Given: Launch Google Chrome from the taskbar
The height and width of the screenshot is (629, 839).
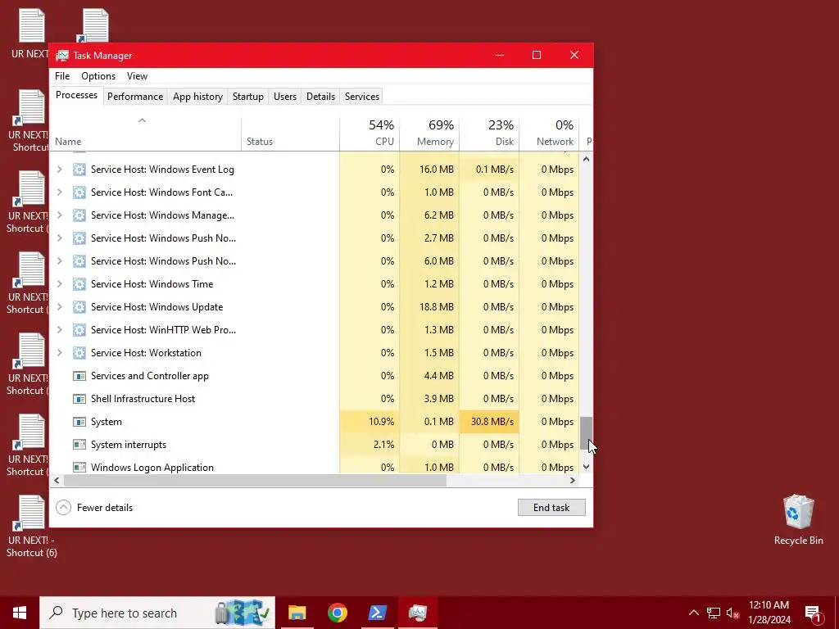Looking at the screenshot, I should point(337,613).
